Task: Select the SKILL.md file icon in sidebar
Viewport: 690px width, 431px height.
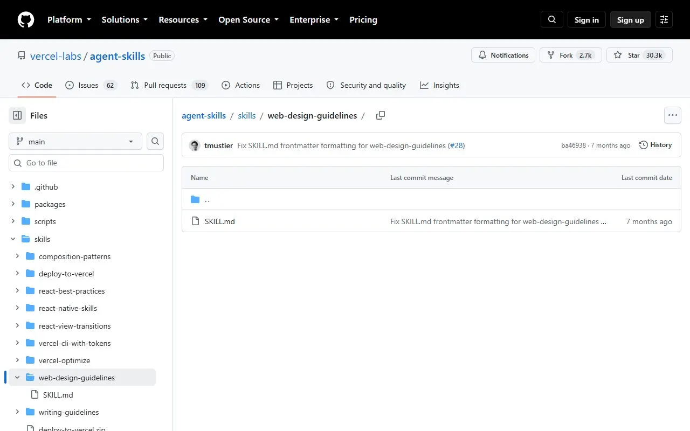Action: click(x=34, y=395)
